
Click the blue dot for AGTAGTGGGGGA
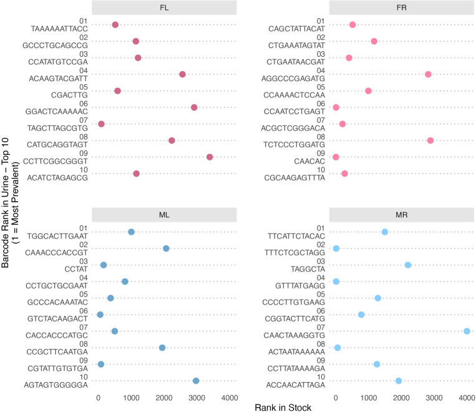pyautogui.click(x=196, y=381)
